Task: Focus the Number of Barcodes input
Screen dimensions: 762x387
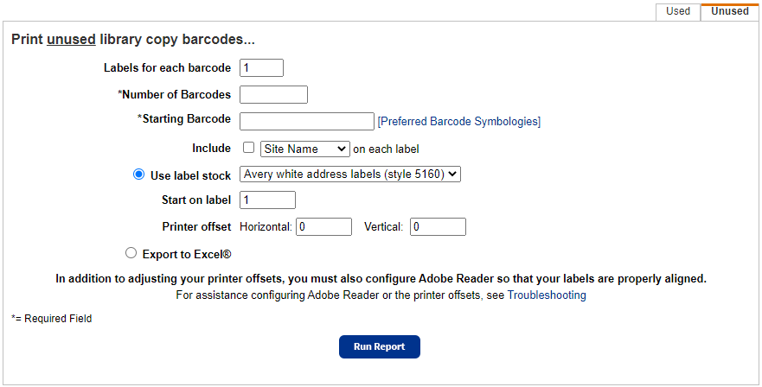Action: point(273,94)
